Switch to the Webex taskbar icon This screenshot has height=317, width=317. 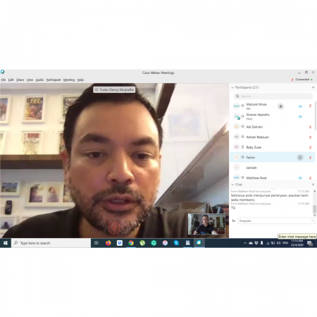(x=199, y=243)
